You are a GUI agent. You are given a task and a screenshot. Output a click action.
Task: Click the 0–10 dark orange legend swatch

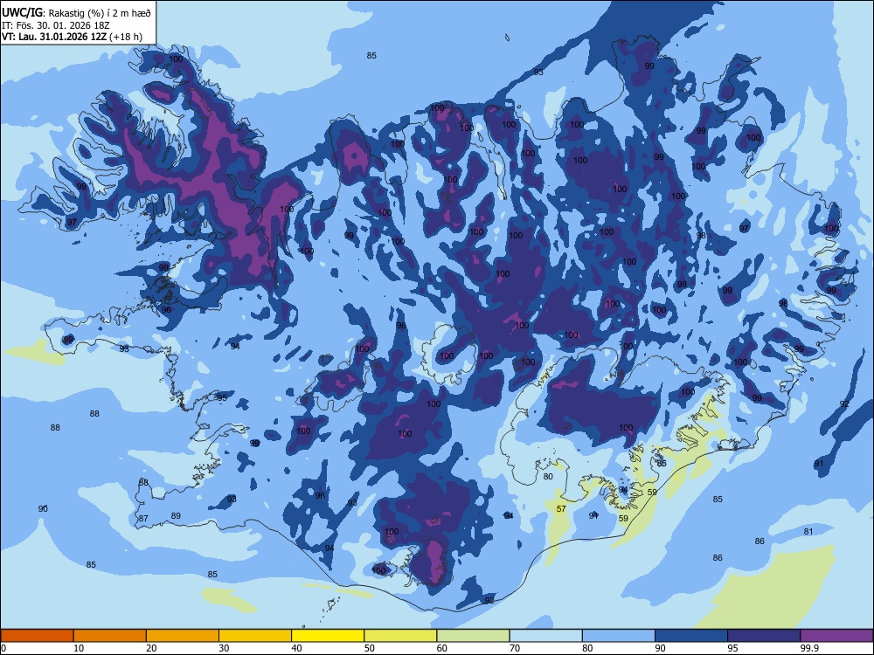click(37, 636)
